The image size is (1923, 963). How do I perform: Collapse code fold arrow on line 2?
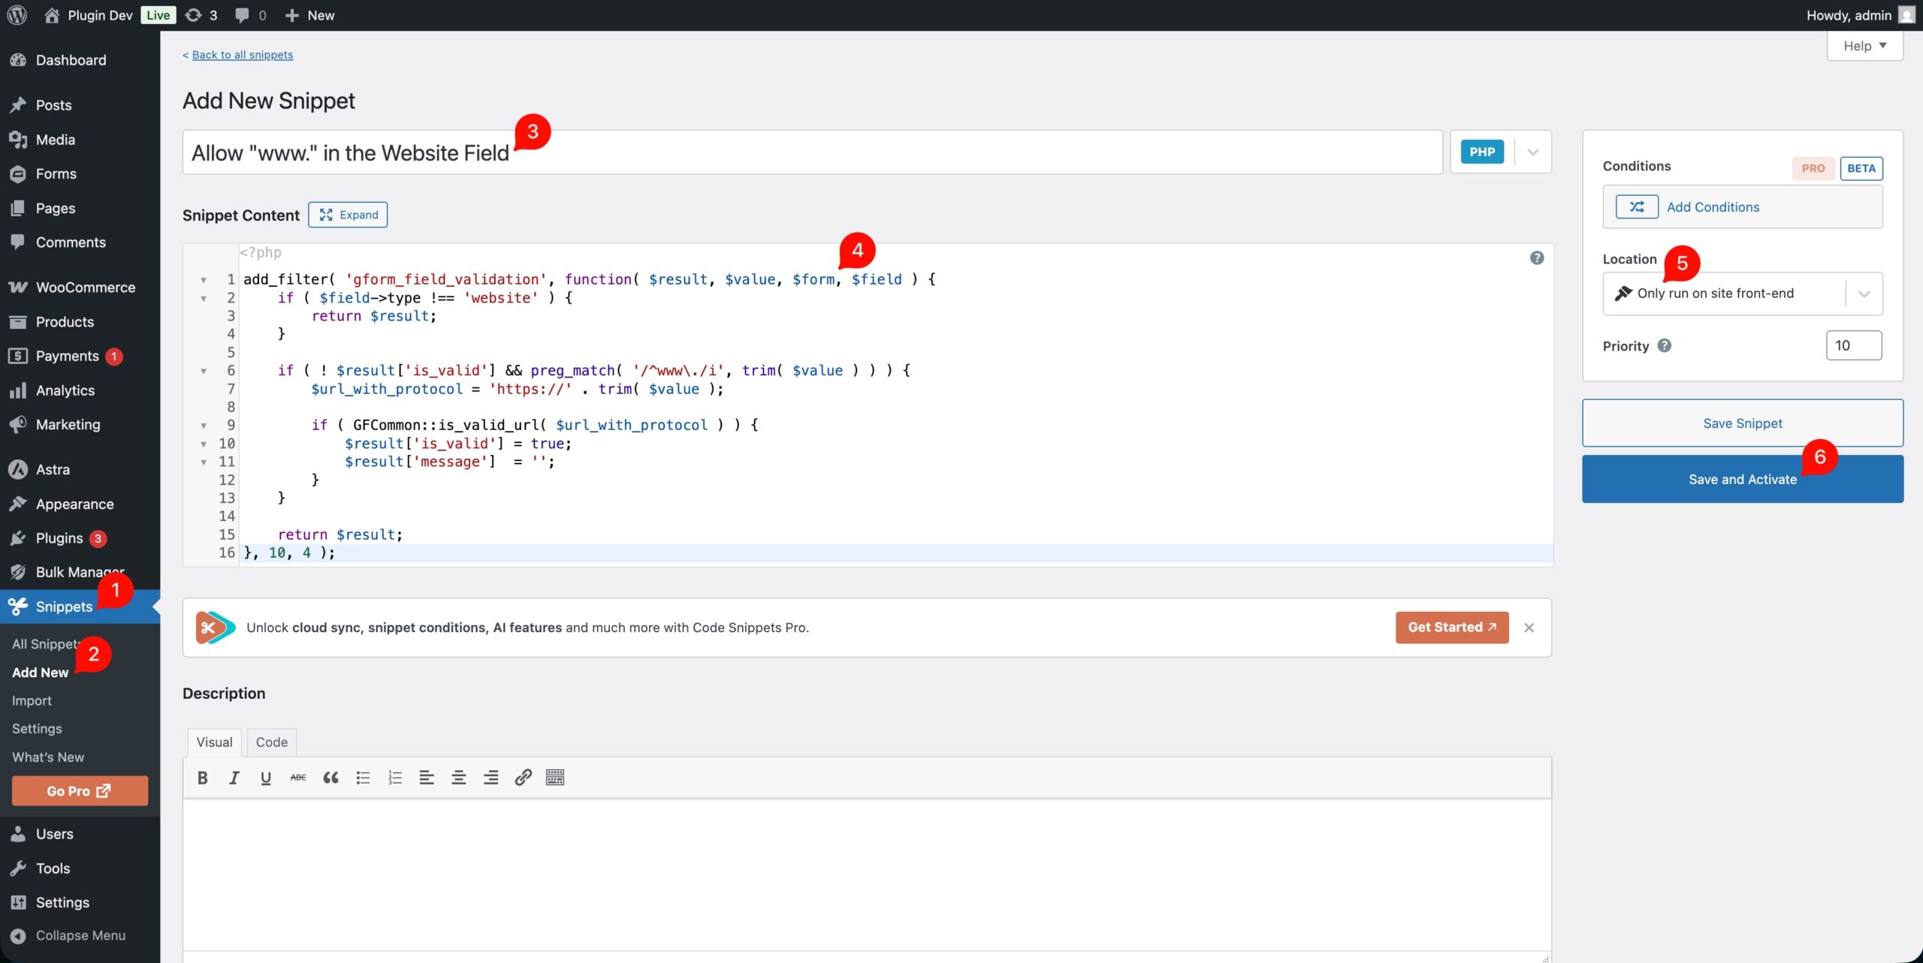coord(204,298)
